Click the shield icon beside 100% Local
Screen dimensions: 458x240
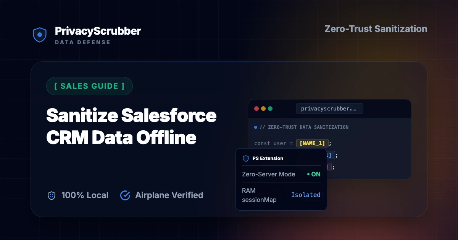coord(52,195)
